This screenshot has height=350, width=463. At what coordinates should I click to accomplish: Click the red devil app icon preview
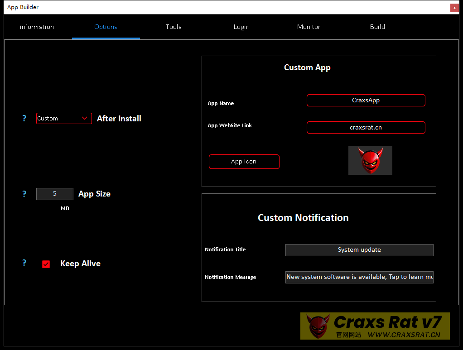point(370,160)
